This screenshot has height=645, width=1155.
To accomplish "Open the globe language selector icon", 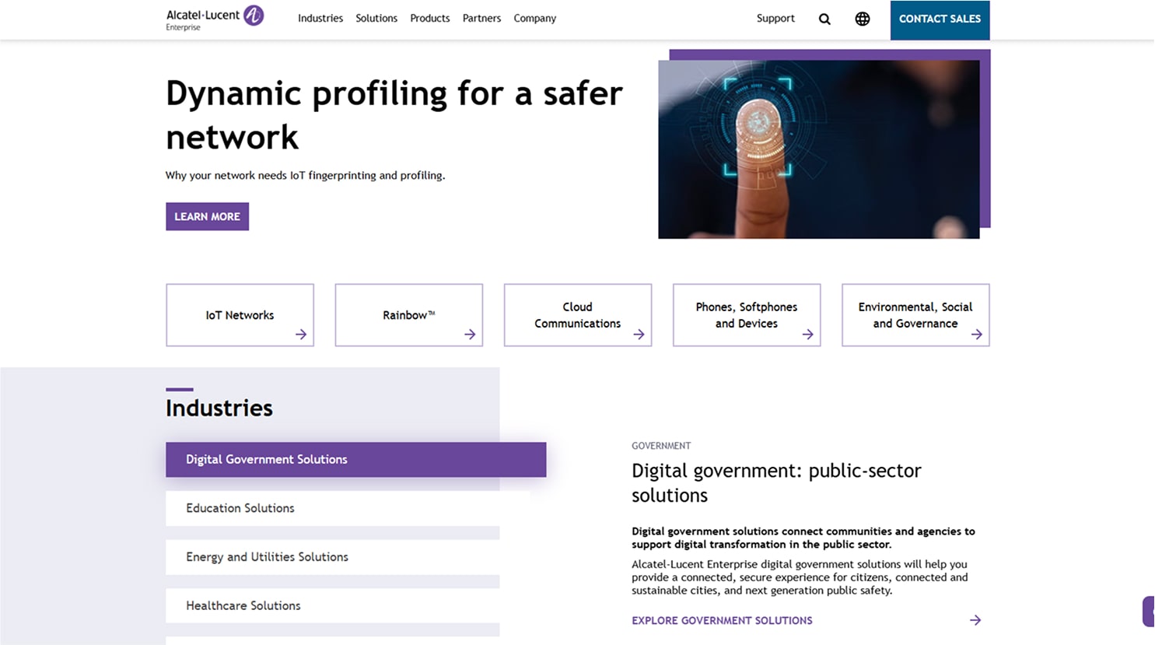I will coord(863,19).
